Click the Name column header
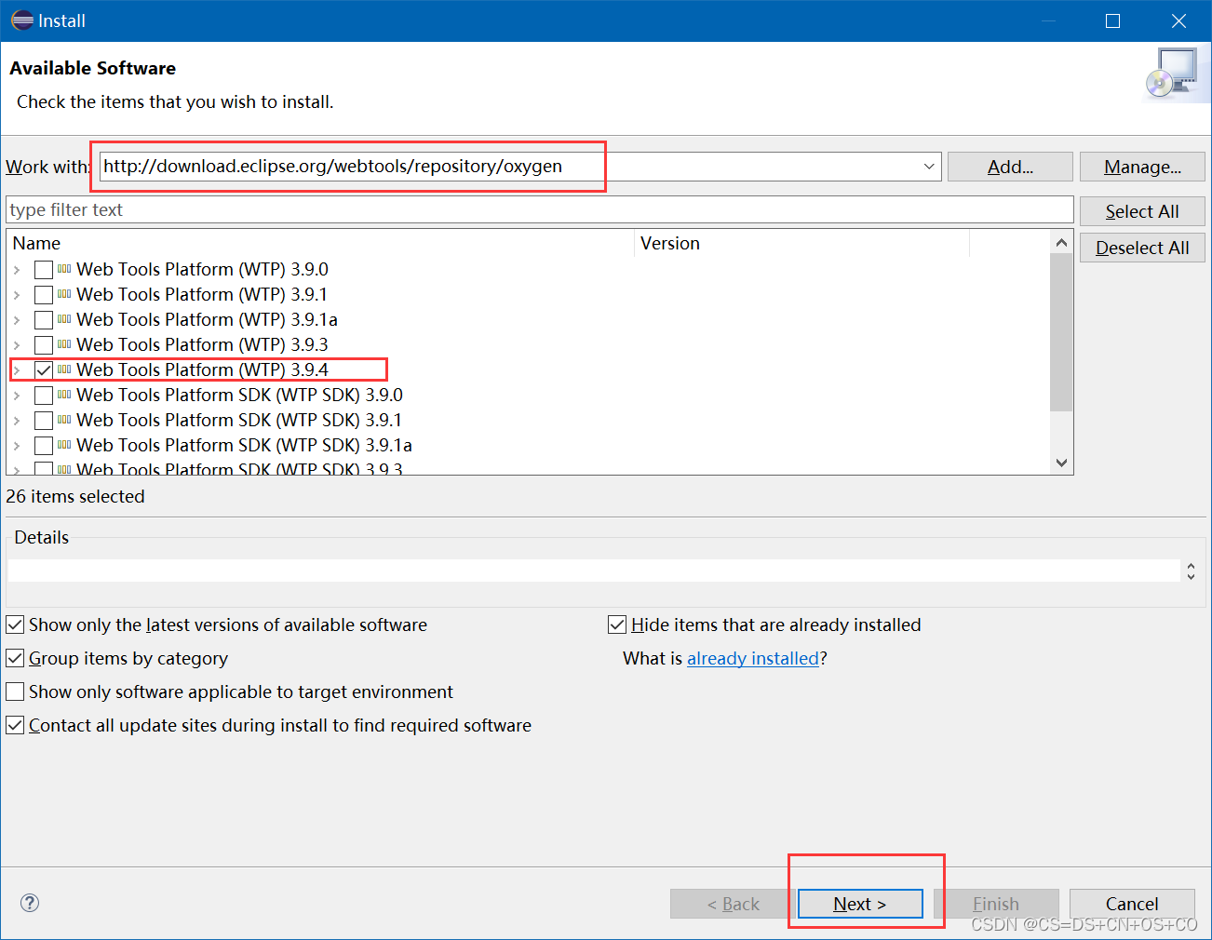Screen dimensions: 1212x940 321,243
